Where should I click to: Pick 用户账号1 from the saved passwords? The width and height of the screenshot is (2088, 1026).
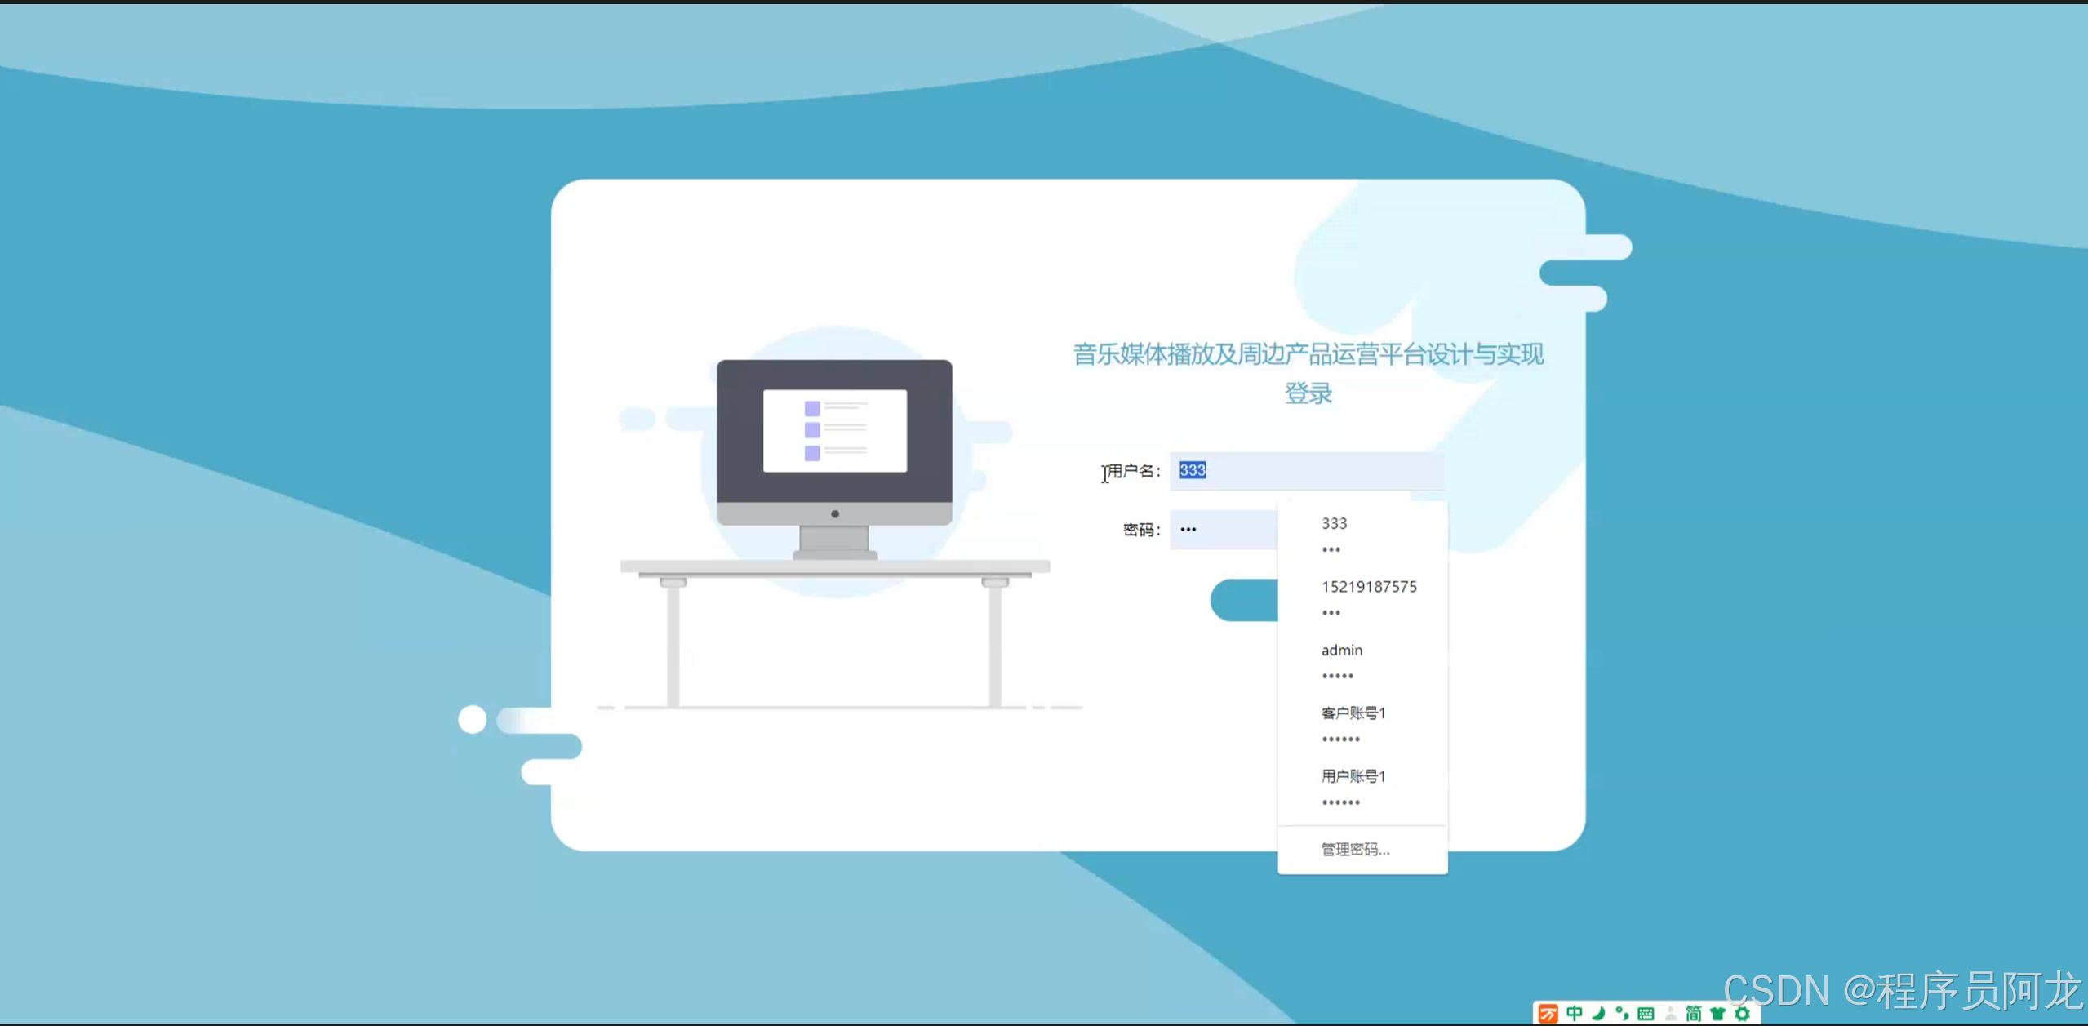click(x=1362, y=787)
